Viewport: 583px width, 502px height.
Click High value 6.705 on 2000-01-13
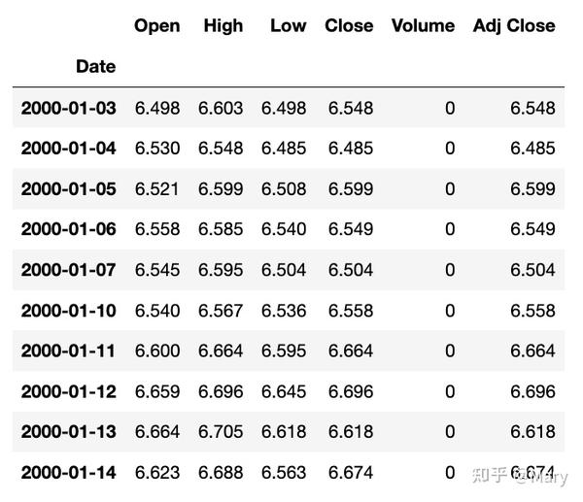[221, 432]
